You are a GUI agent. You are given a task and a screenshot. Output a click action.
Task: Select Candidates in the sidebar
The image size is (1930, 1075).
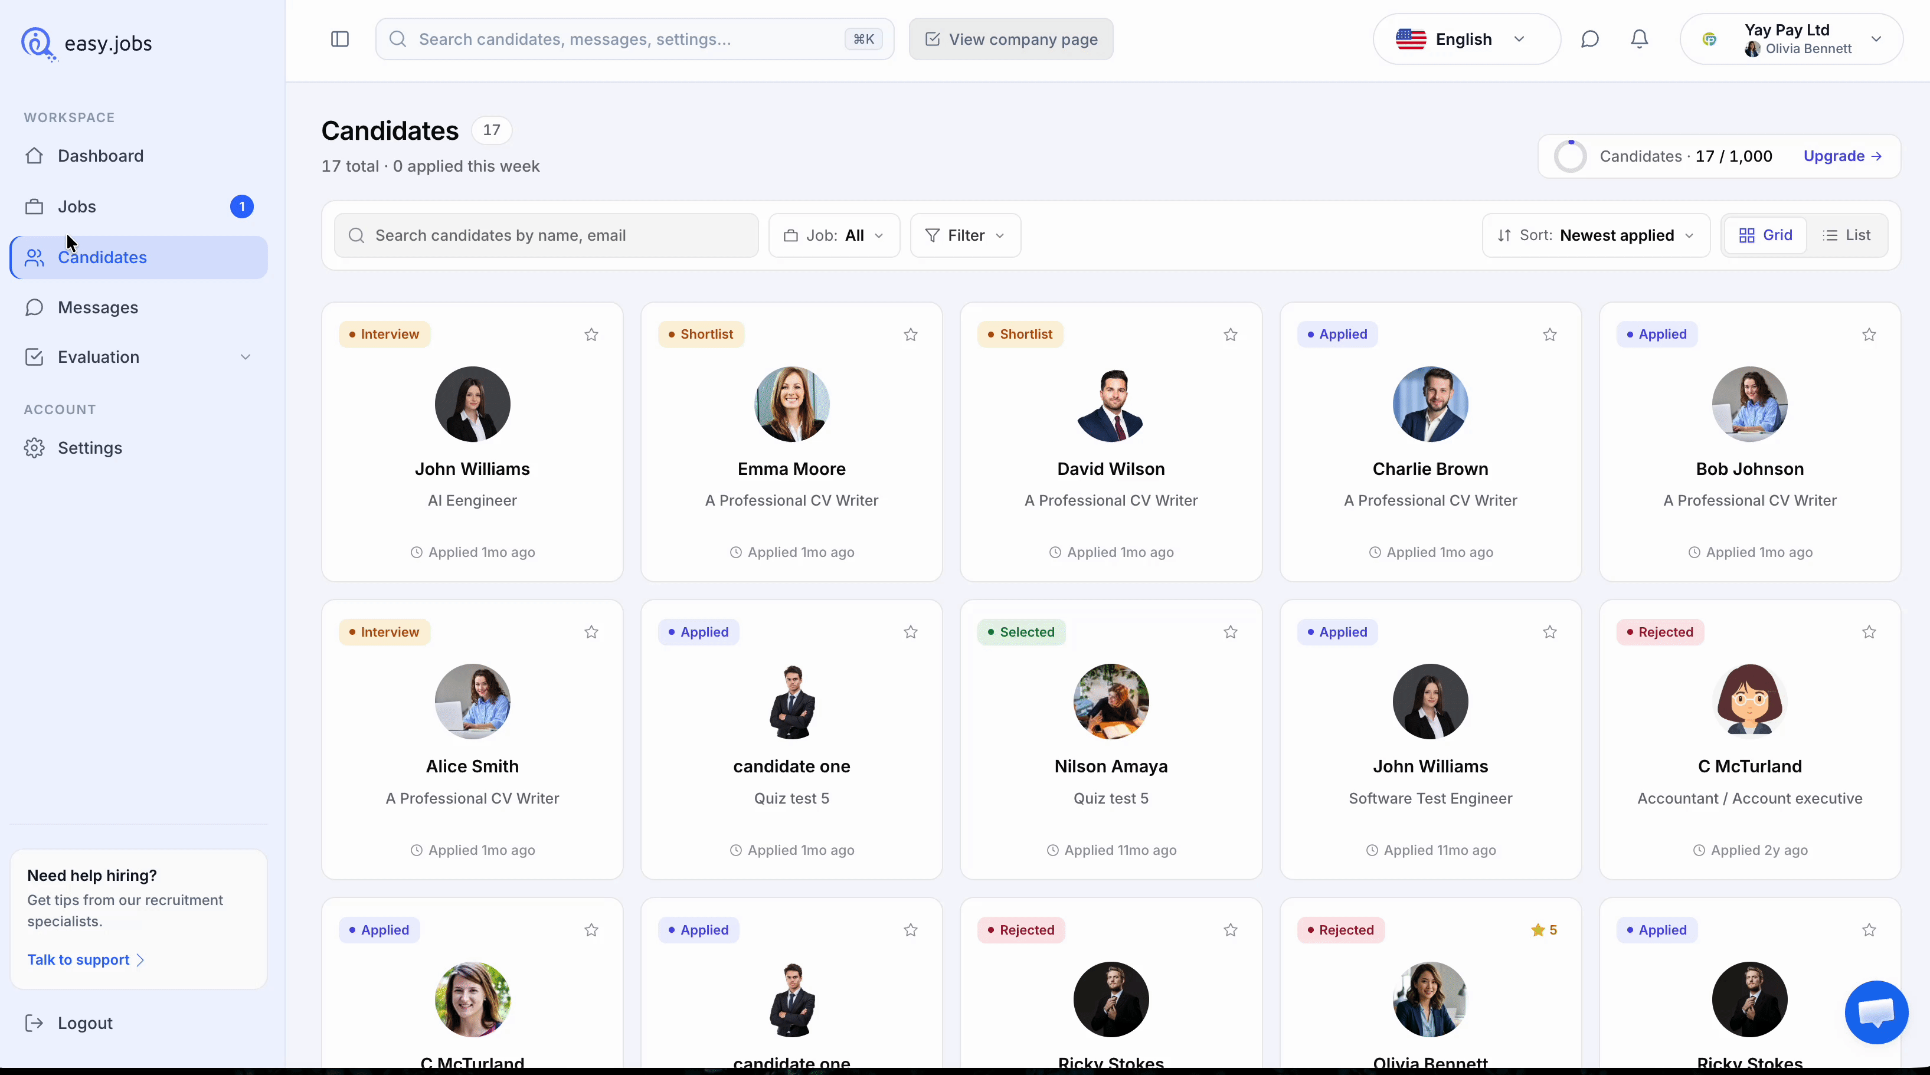[139, 258]
